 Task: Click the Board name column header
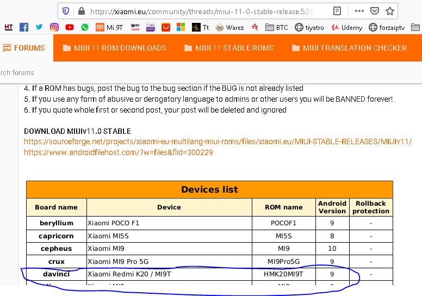[56, 207]
